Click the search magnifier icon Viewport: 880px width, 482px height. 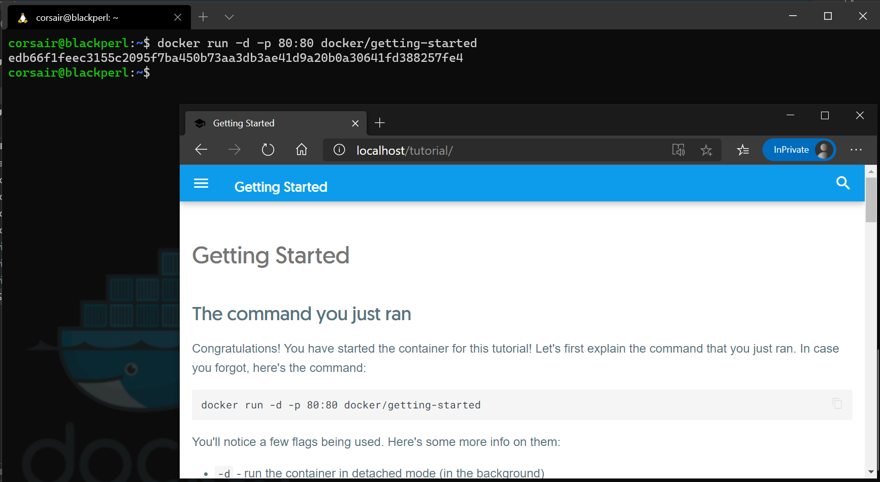point(842,183)
